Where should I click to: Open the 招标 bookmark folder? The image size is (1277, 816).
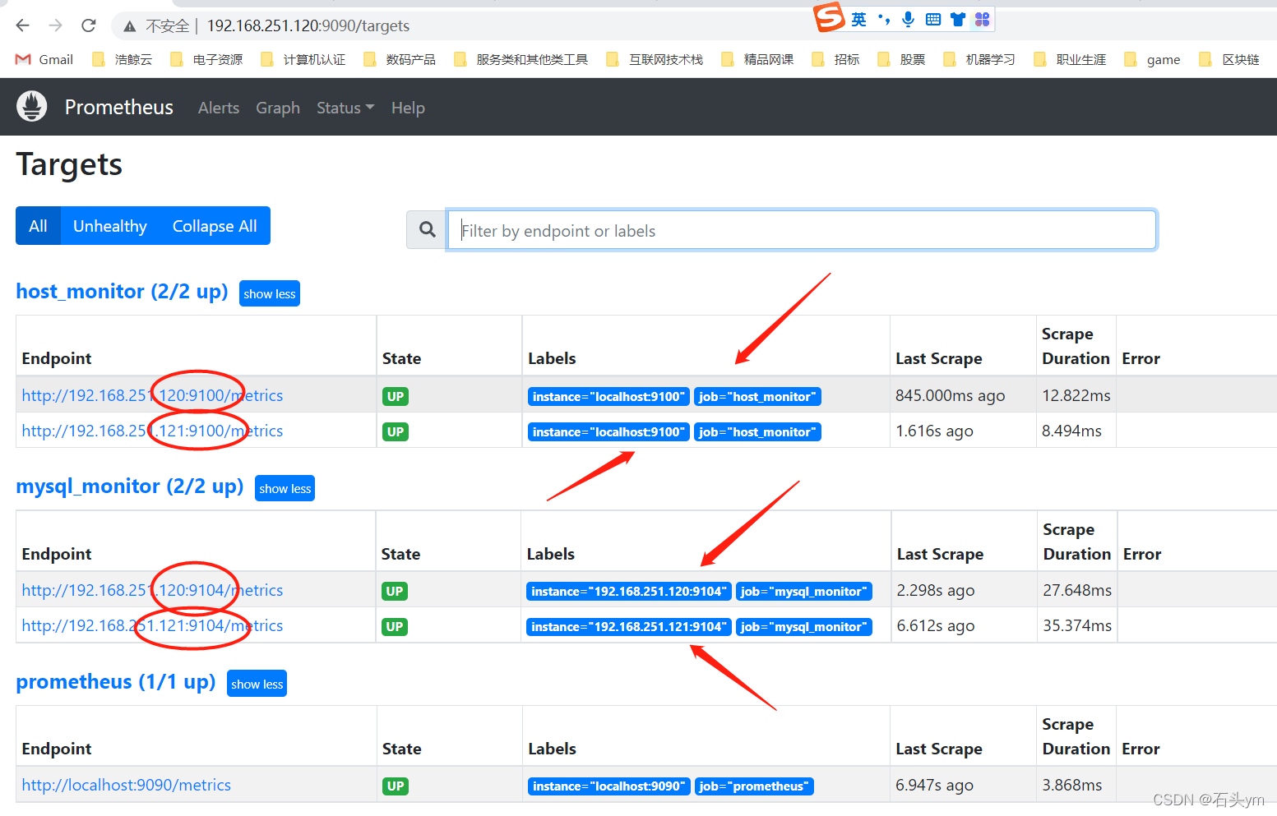coord(835,59)
